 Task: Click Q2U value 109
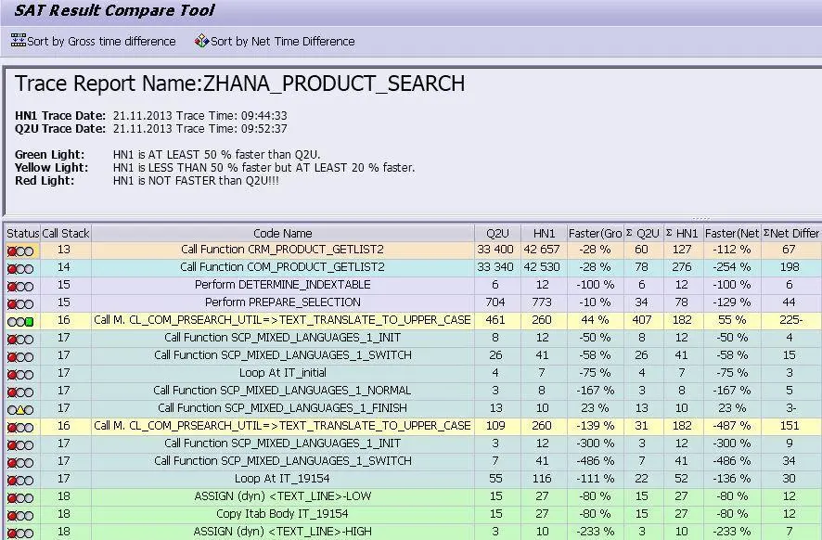coord(495,426)
